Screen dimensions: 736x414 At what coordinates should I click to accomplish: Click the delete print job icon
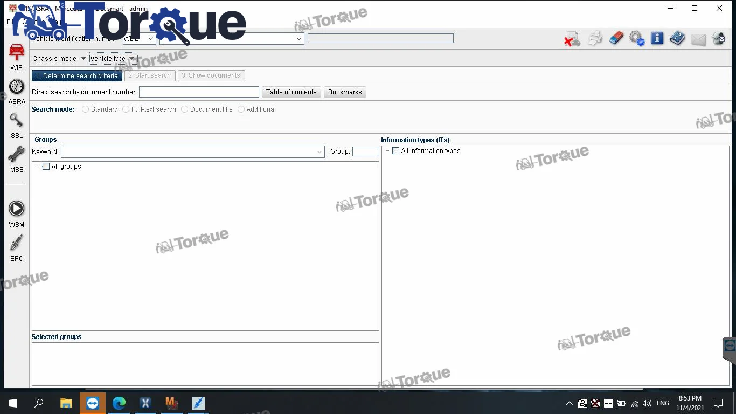pos(572,39)
